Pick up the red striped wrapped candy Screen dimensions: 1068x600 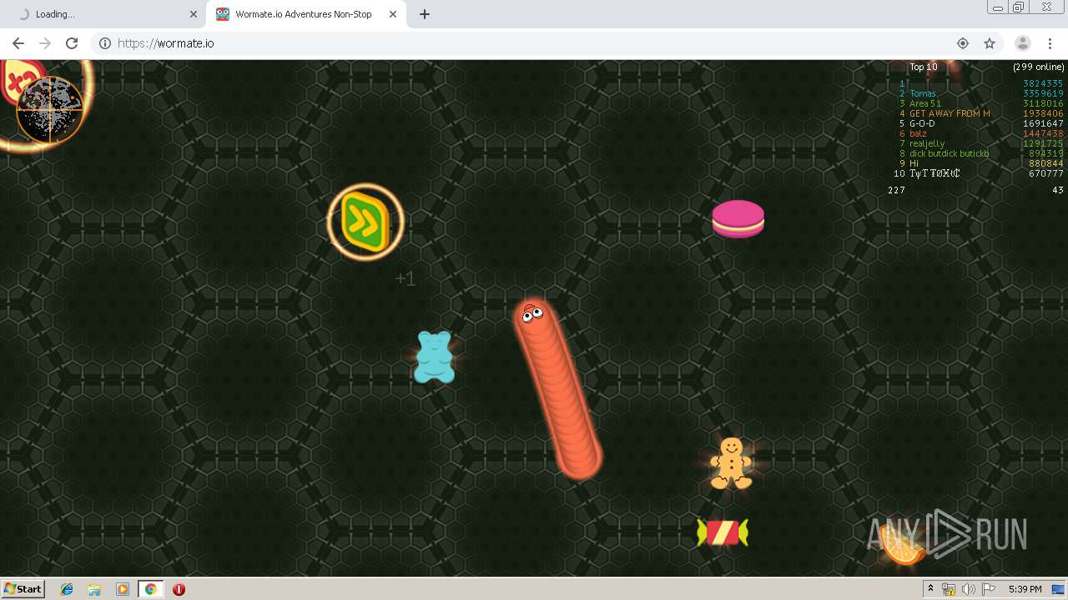(x=723, y=532)
